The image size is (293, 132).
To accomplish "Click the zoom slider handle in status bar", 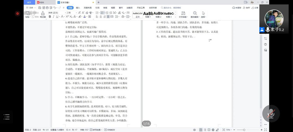I will (x=244, y=130).
